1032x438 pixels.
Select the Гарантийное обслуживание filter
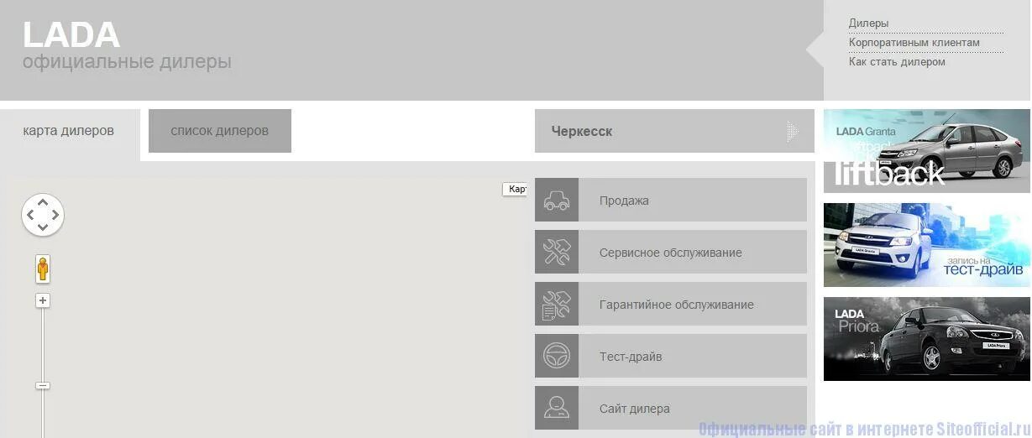tap(671, 304)
